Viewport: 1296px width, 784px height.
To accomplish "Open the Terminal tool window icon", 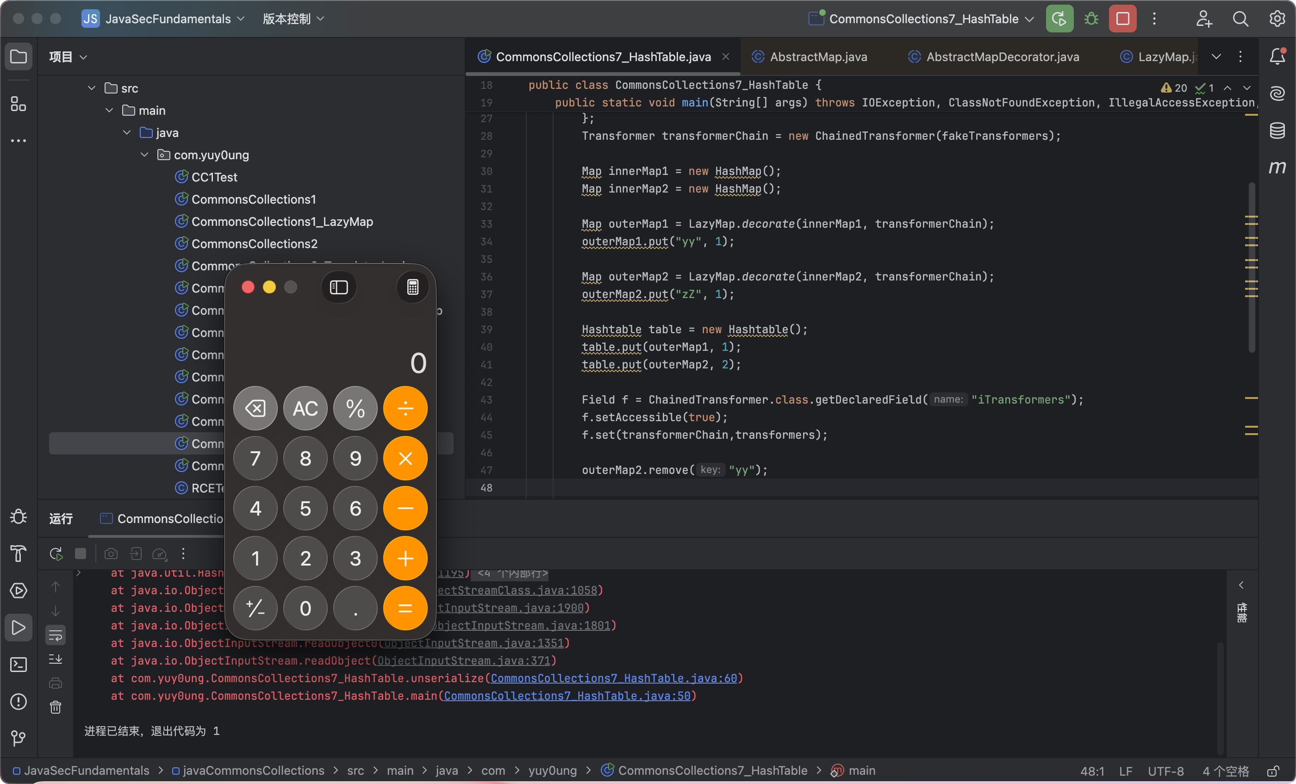I will click(19, 665).
